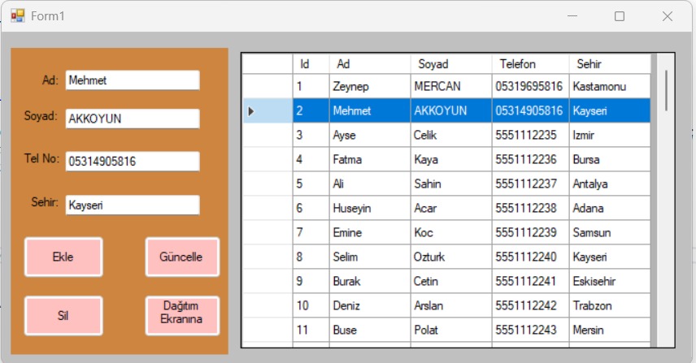This screenshot has width=696, height=363.
Task: Select the 05314905816 cell in the grid
Action: pyautogui.click(x=530, y=110)
